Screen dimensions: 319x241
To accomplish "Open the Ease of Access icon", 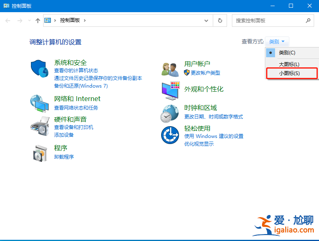I will [x=170, y=135].
